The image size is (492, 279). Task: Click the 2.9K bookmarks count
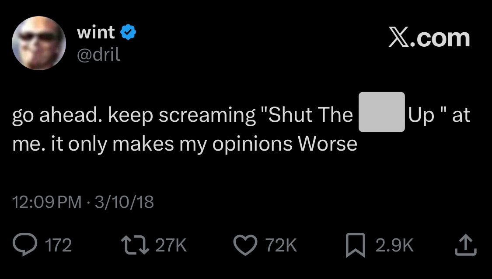click(x=394, y=245)
